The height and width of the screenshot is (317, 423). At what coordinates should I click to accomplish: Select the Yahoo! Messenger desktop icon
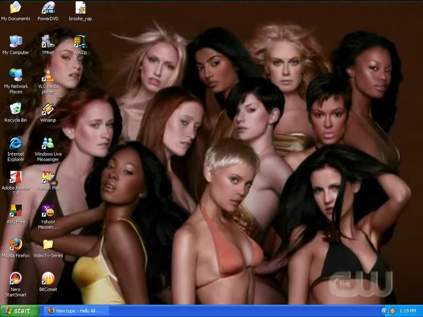pos(48,211)
